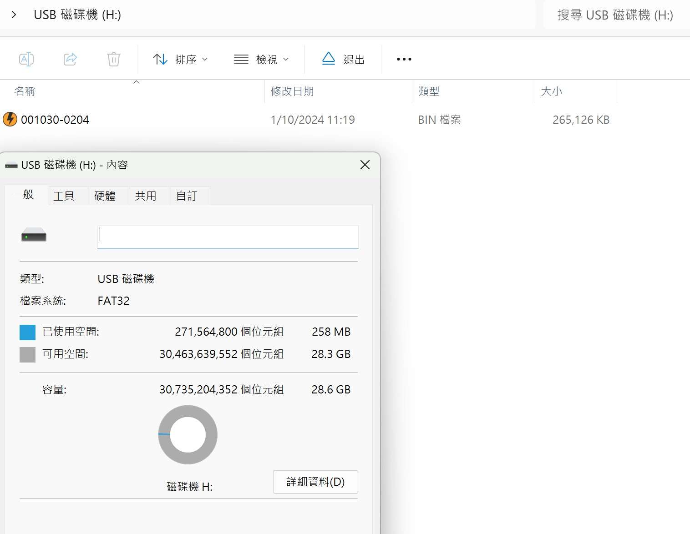Click the 258 MB used value
The height and width of the screenshot is (534, 690).
pos(331,332)
